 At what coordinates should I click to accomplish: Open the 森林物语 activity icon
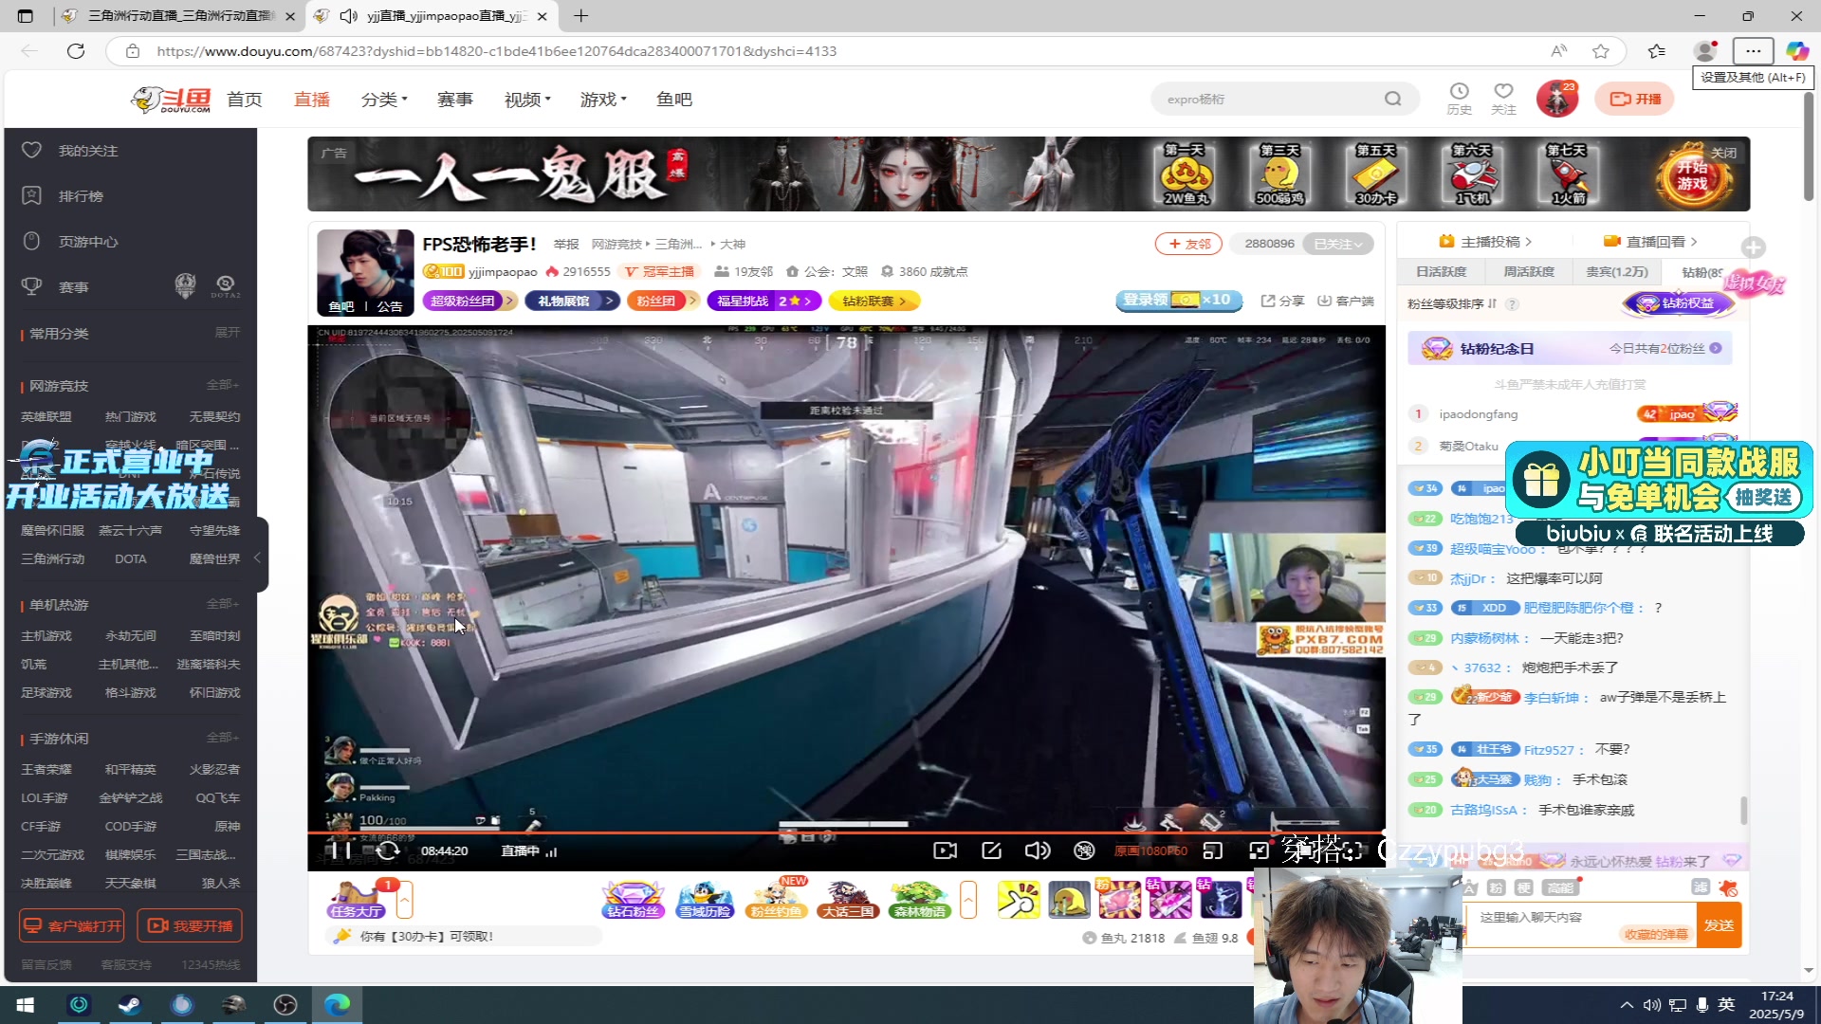click(x=919, y=899)
